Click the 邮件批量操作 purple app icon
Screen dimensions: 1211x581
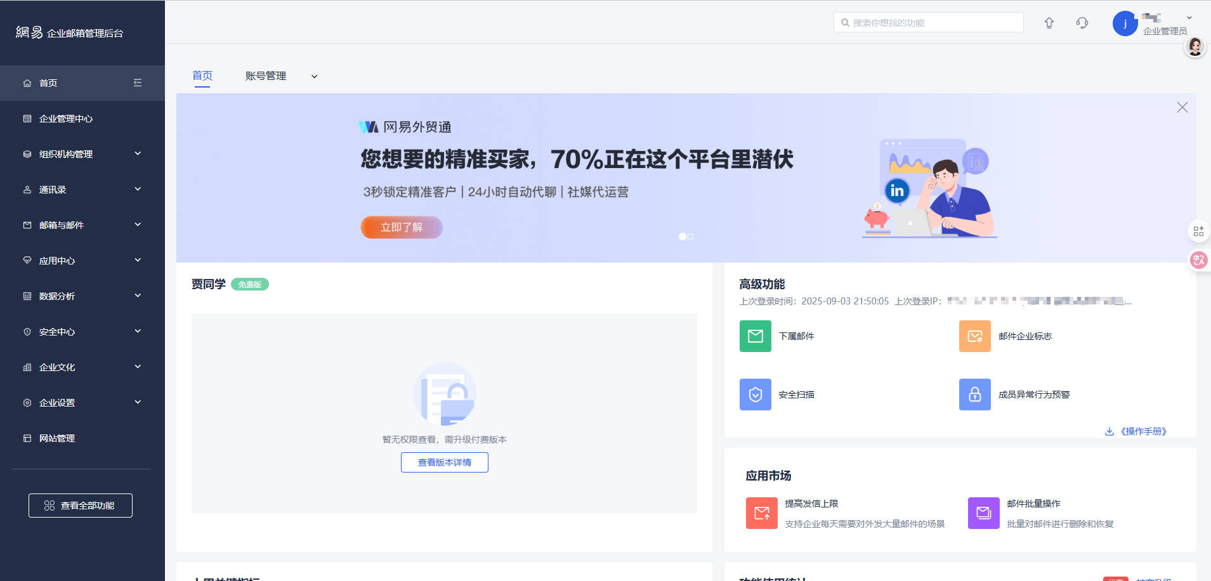tap(984, 513)
